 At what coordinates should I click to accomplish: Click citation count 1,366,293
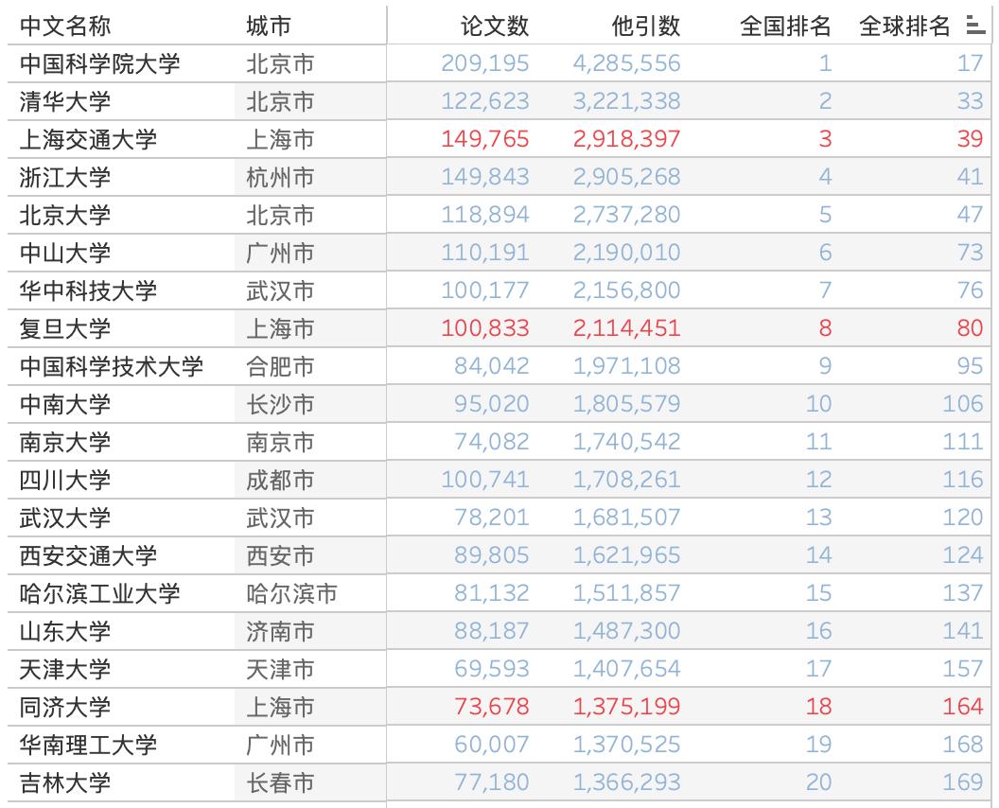[626, 782]
